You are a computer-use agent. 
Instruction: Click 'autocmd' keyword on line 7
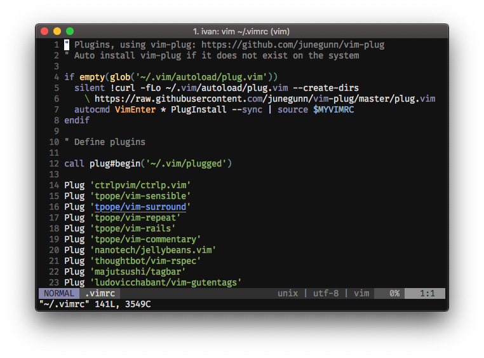pyautogui.click(x=92, y=109)
